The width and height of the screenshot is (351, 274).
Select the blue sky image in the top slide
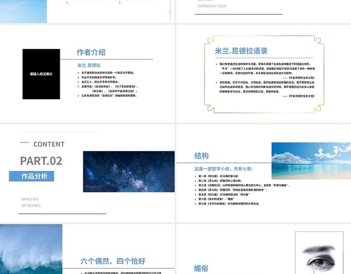[23, 12]
